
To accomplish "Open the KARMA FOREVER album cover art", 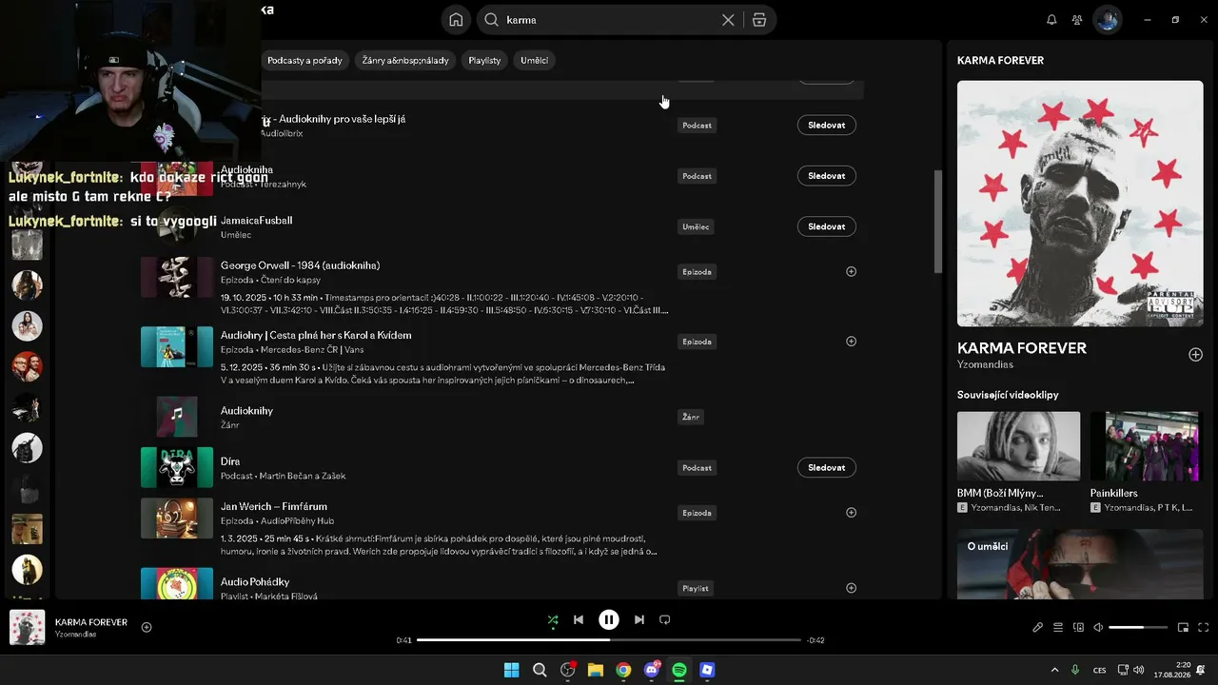I will [1080, 204].
